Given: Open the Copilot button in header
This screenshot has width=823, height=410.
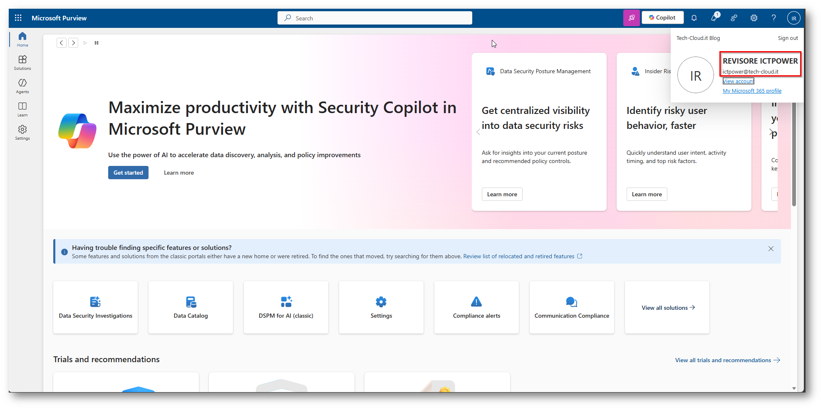Looking at the screenshot, I should point(662,17).
